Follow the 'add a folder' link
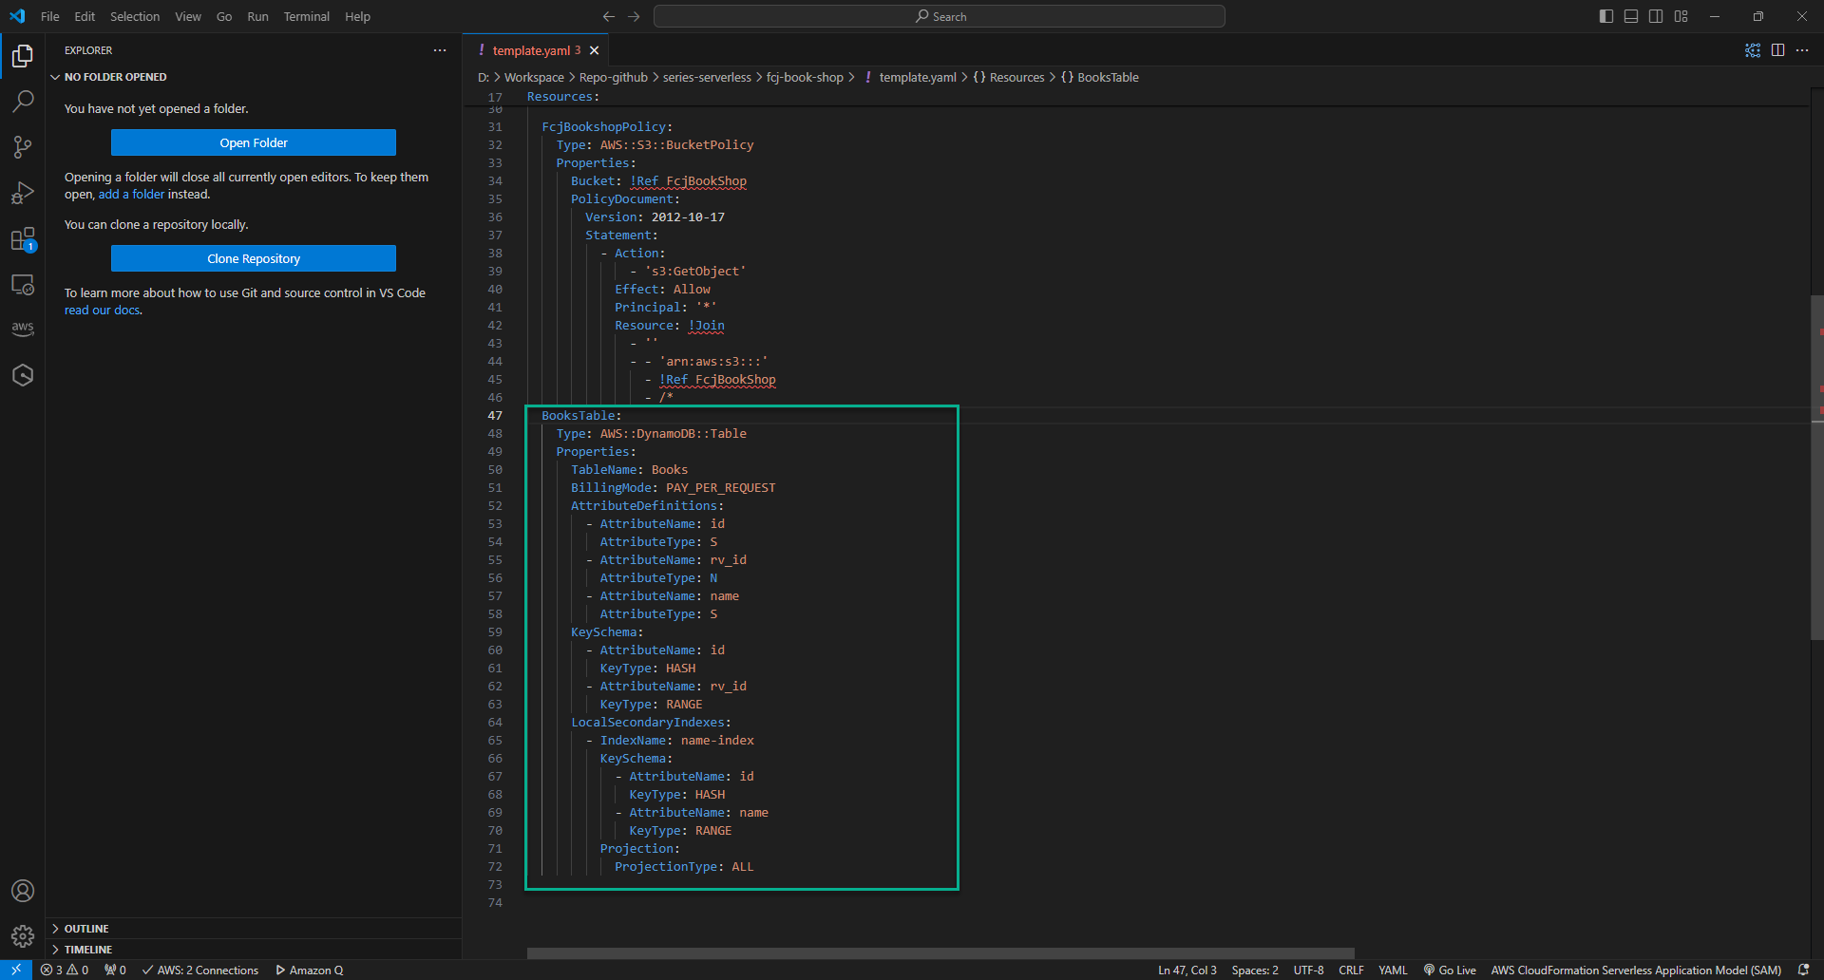1824x980 pixels. tap(131, 194)
